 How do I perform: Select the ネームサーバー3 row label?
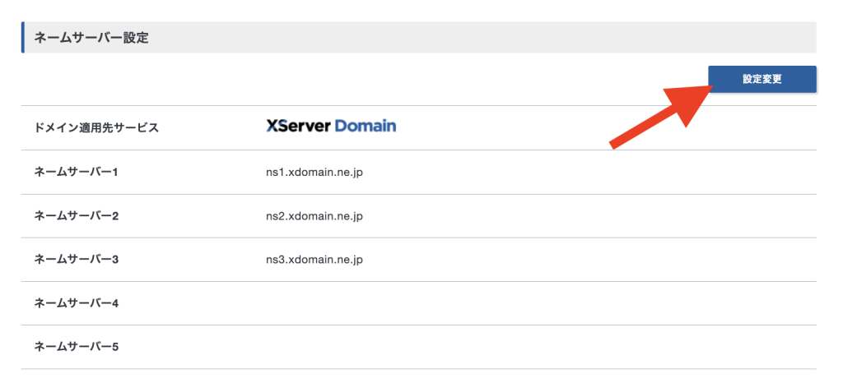(77, 260)
